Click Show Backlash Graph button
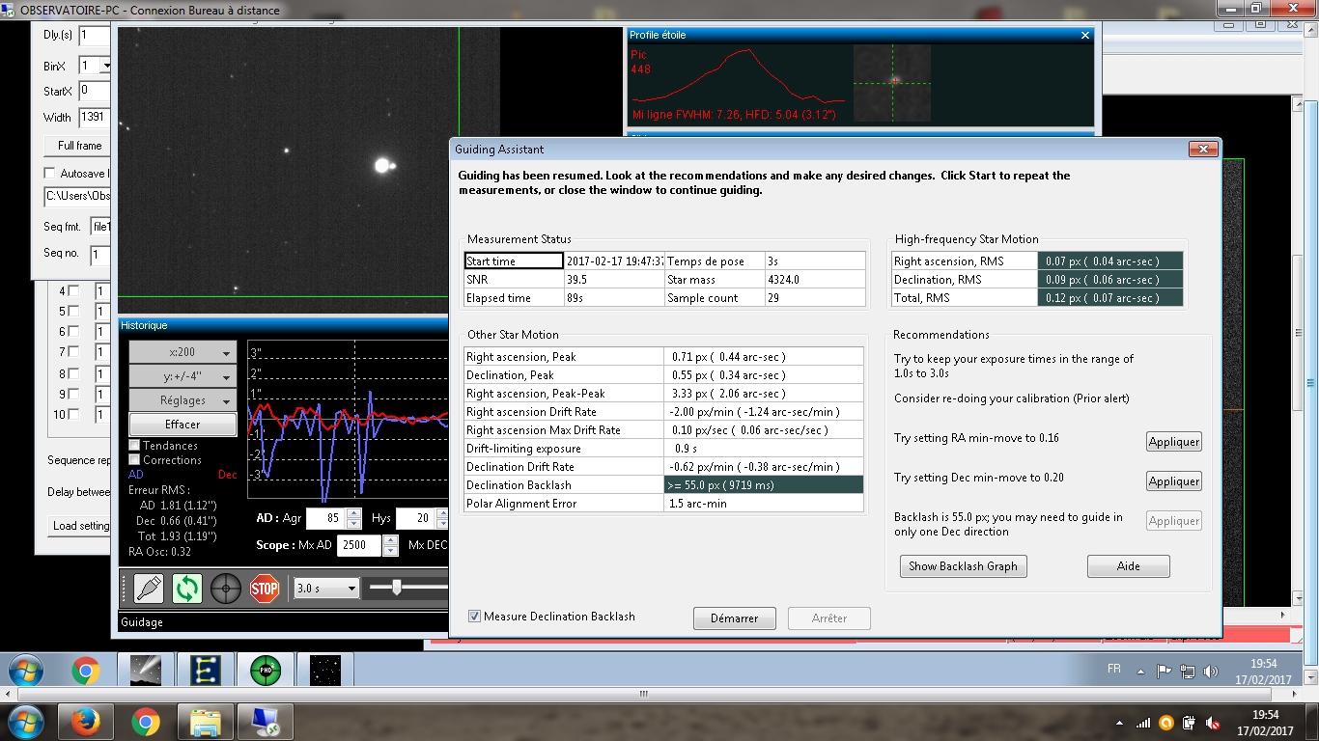Image resolution: width=1319 pixels, height=741 pixels. (x=963, y=566)
